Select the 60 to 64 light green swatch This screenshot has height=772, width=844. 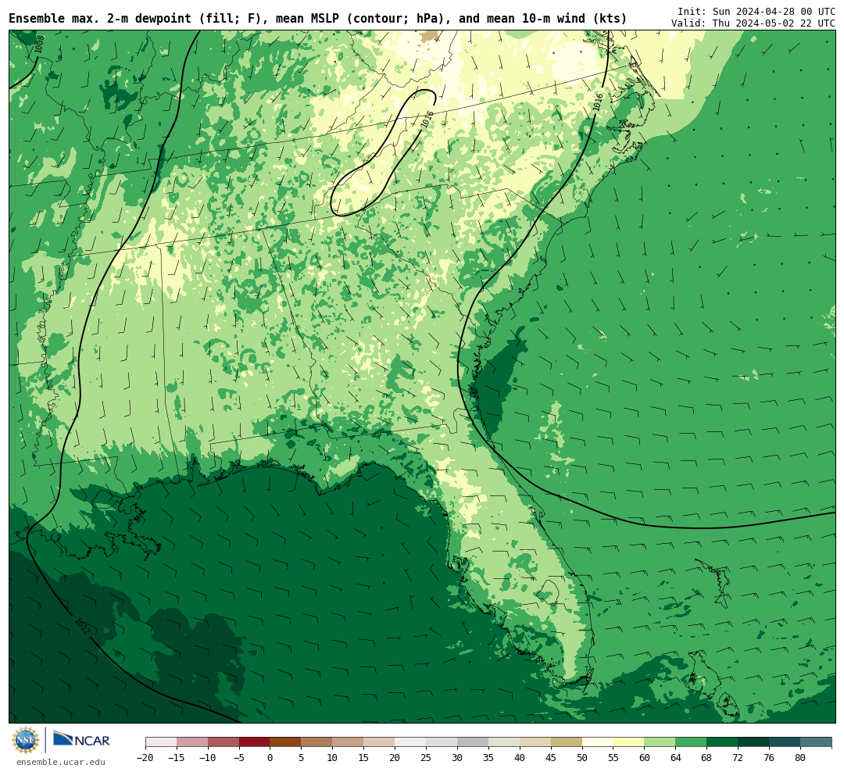[x=660, y=742]
